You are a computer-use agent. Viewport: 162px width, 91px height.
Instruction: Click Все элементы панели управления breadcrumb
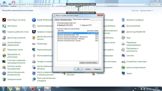pyautogui.click(x=40, y=5)
